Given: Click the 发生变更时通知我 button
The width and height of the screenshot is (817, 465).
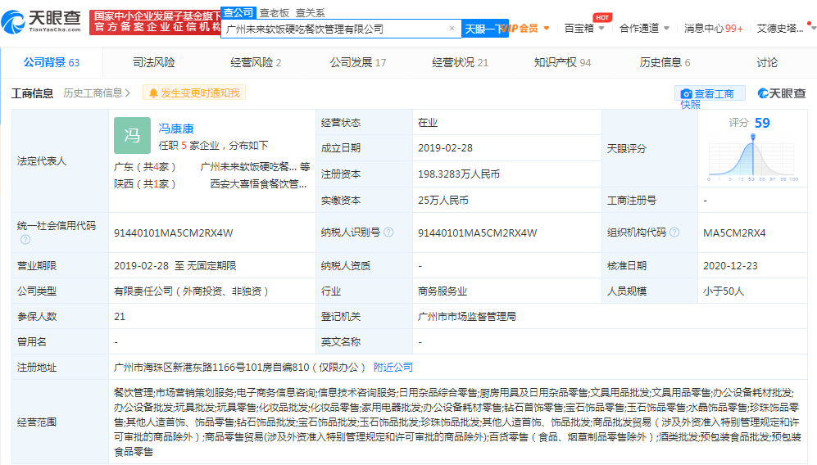Looking at the screenshot, I should tap(194, 93).
